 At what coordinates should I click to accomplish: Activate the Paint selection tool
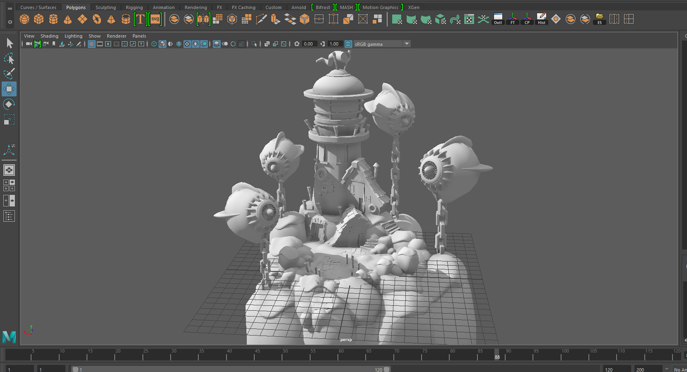pos(9,74)
